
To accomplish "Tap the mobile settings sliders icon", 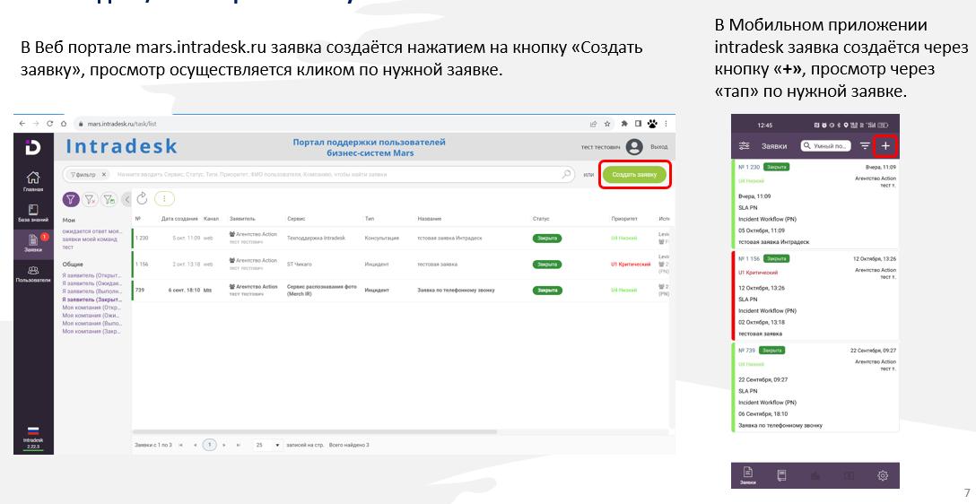I will tap(744, 146).
